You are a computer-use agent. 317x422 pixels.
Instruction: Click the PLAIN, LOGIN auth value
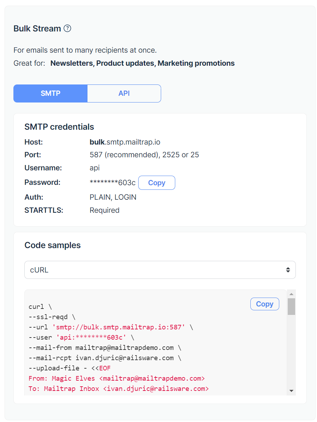(x=113, y=197)
